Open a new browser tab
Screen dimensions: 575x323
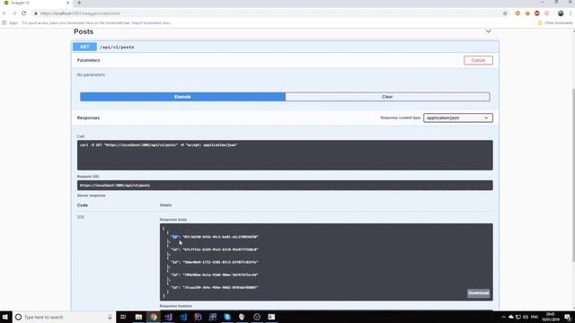79,3
